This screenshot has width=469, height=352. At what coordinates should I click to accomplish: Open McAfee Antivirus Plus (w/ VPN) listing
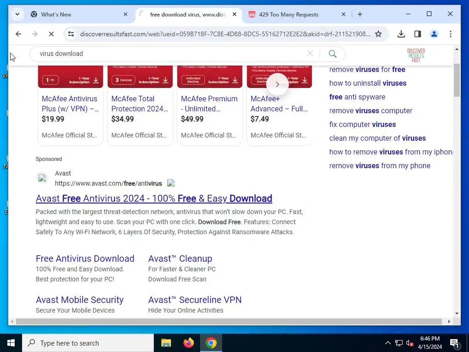pyautogui.click(x=70, y=104)
